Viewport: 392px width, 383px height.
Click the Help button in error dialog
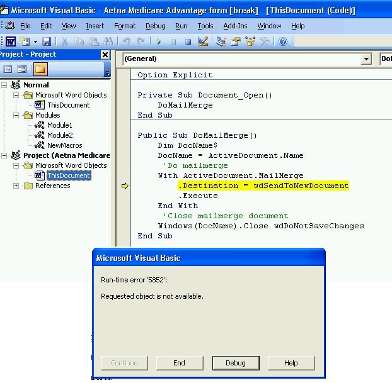(x=291, y=363)
